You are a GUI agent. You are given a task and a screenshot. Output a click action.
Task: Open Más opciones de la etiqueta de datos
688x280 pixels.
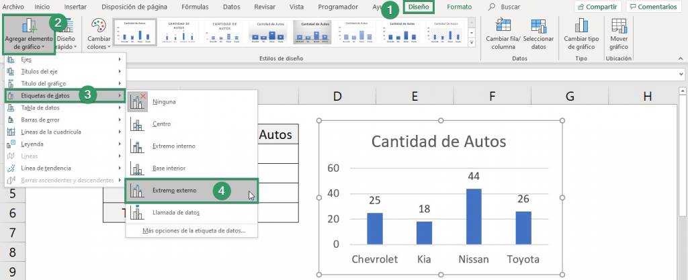[x=193, y=230]
